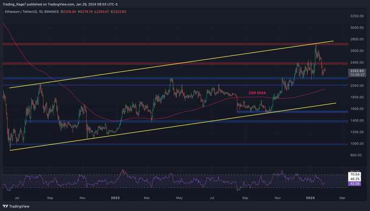This screenshot has height=211, width=370.
Task: Click the RSI value 70.64
Action: click(x=355, y=174)
